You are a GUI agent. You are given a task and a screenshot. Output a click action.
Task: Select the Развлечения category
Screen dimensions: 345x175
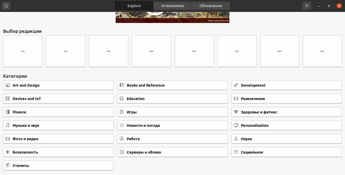coord(287,99)
